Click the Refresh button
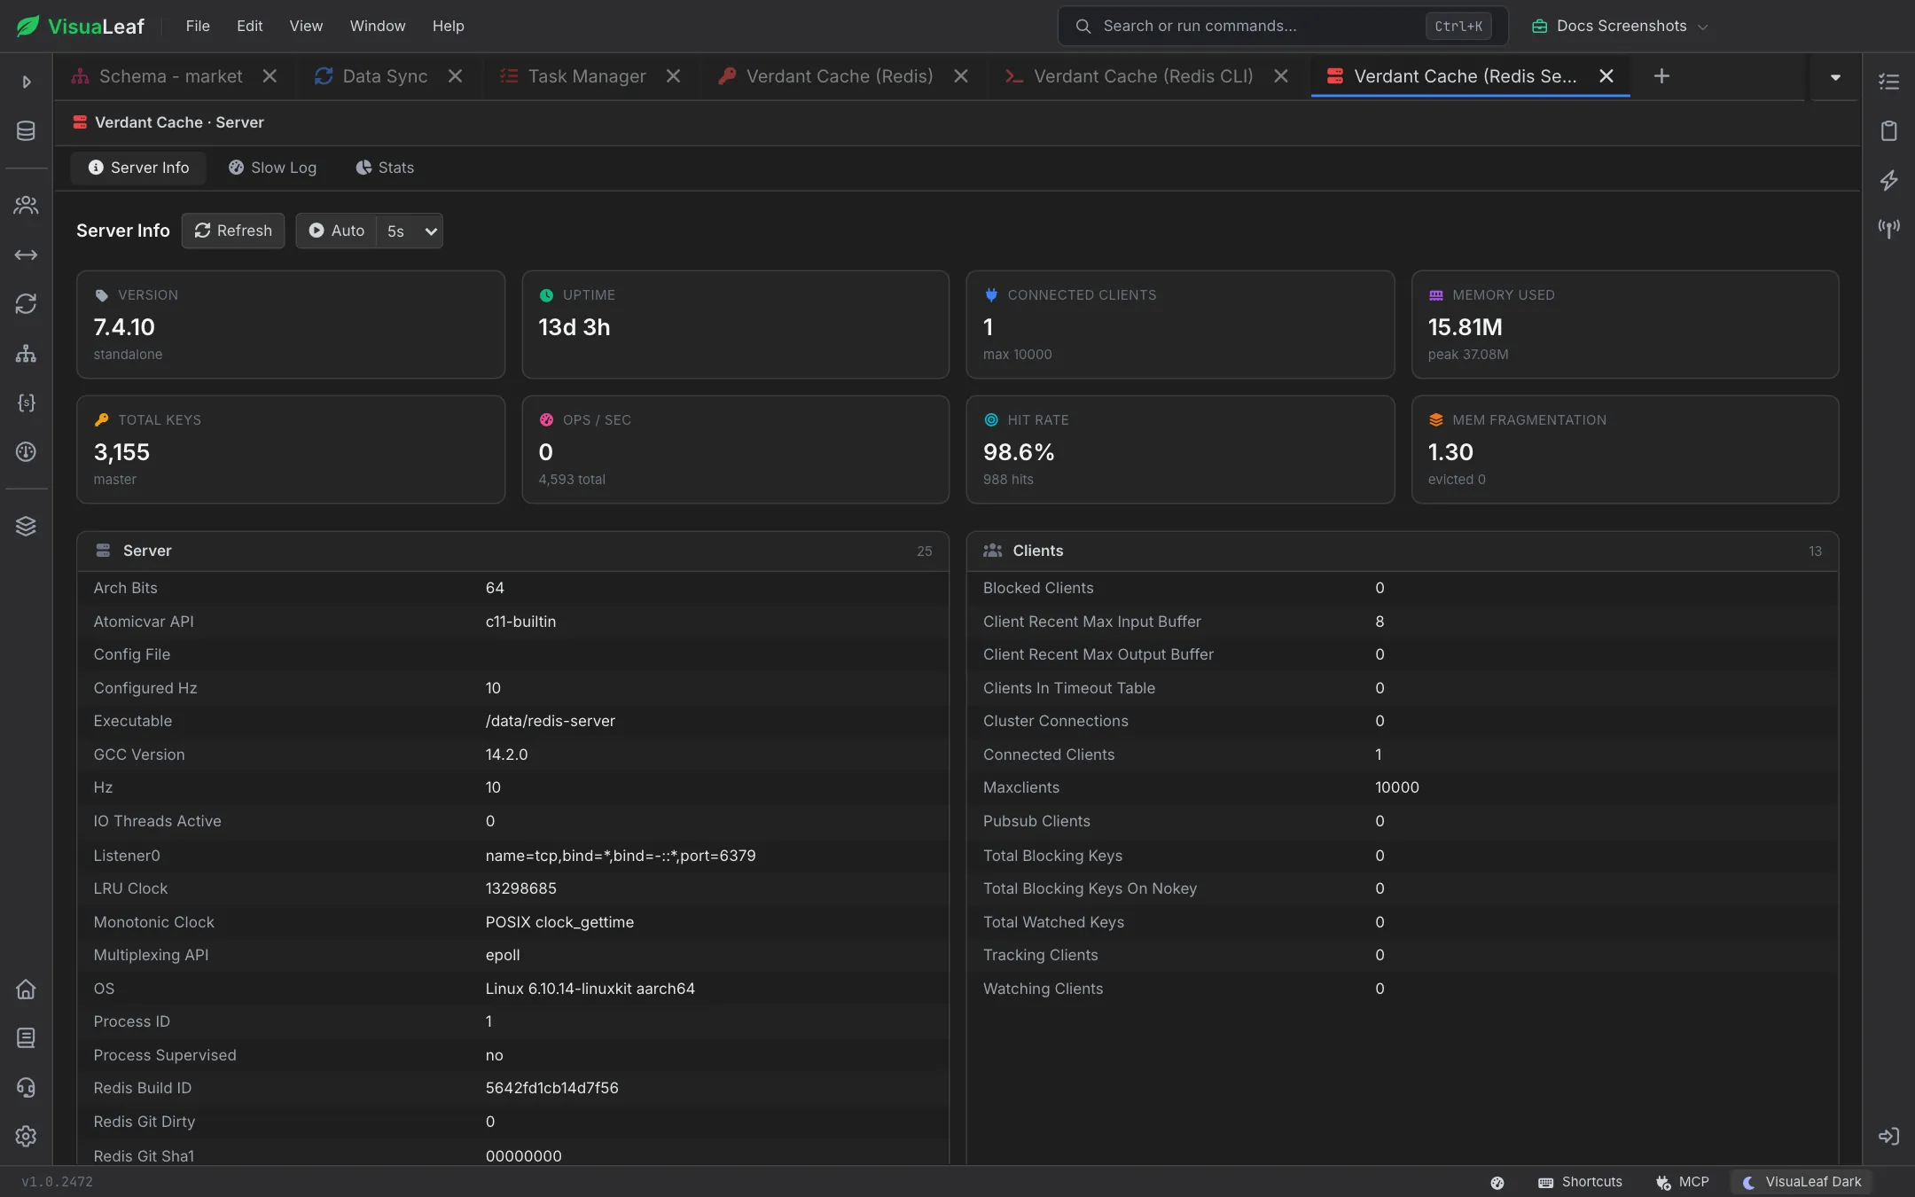The width and height of the screenshot is (1915, 1197). (233, 231)
